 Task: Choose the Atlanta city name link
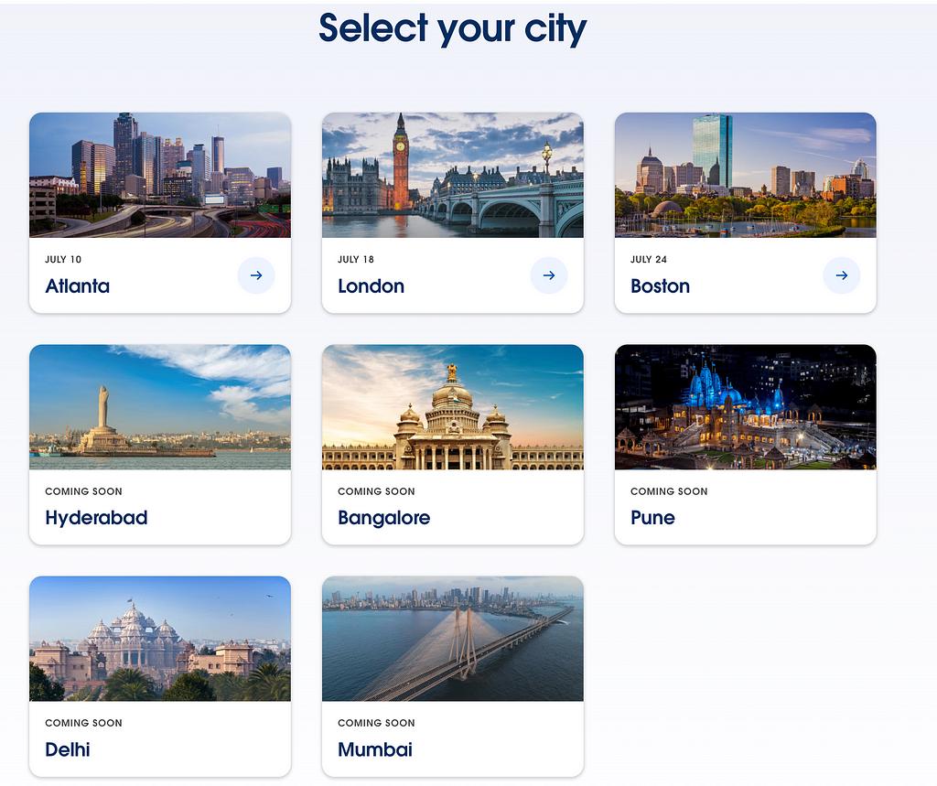click(x=78, y=286)
